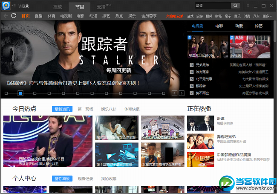Select the 娱乐八卦 tab
277x194 pixels.
(109, 109)
